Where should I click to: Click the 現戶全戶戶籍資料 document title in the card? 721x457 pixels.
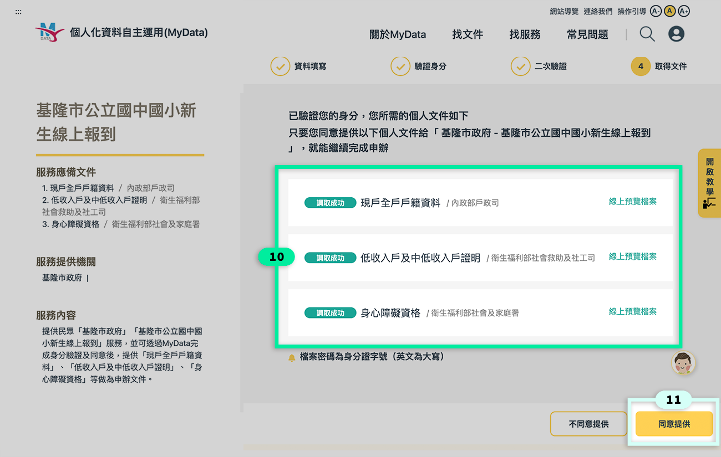click(x=400, y=203)
